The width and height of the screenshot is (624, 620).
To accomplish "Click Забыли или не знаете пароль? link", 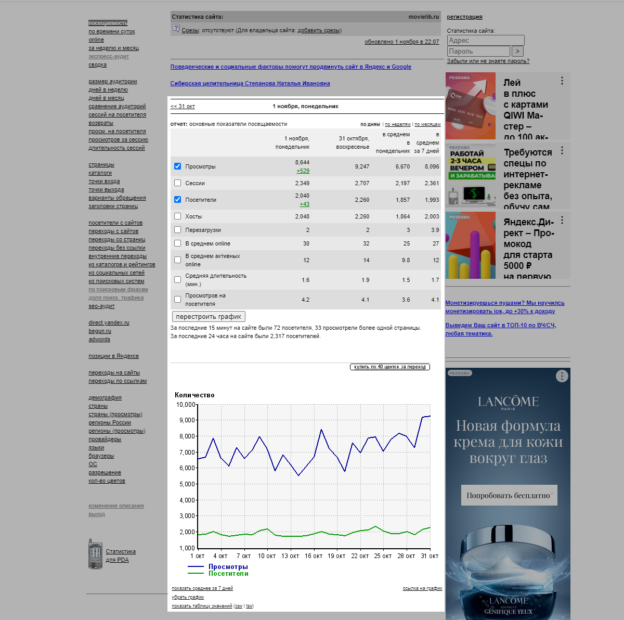I will tap(488, 61).
